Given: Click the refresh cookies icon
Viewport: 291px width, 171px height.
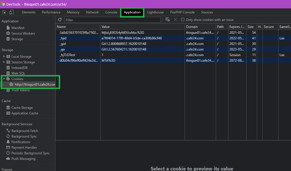Looking at the screenshot, I should point(60,20).
